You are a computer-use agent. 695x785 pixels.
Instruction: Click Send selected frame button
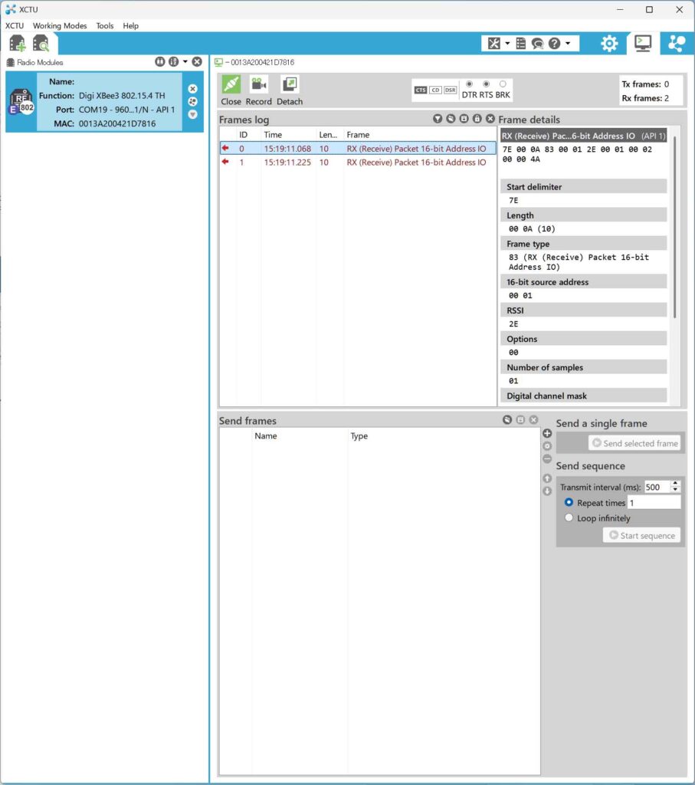click(x=634, y=443)
